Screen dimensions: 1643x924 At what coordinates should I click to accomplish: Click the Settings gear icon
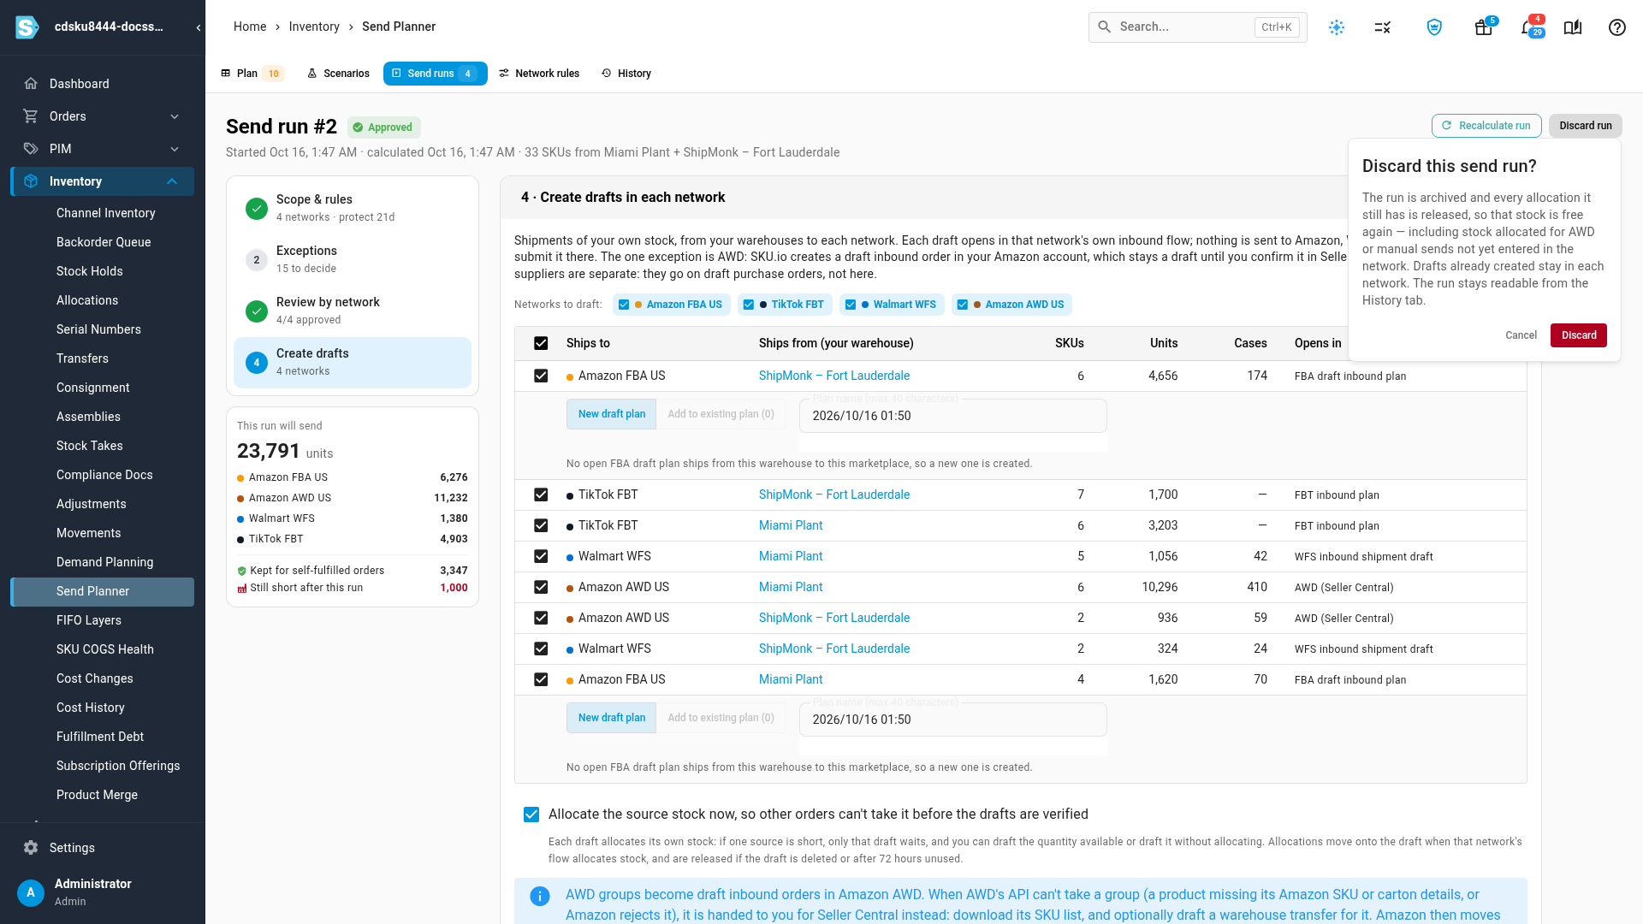[31, 848]
